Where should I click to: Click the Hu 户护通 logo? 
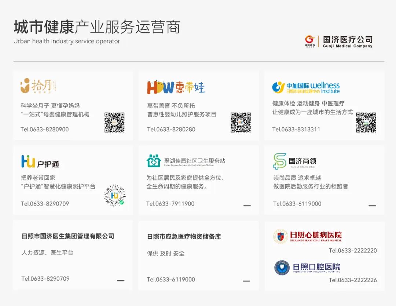[40, 162]
